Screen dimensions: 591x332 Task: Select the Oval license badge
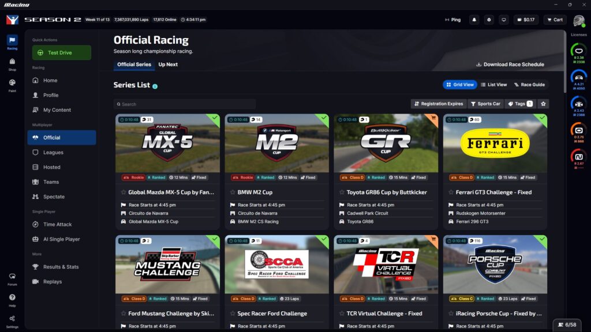click(x=578, y=53)
